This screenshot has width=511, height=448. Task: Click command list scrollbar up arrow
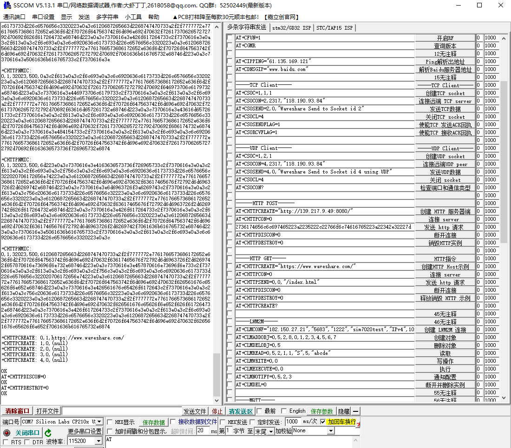point(504,38)
